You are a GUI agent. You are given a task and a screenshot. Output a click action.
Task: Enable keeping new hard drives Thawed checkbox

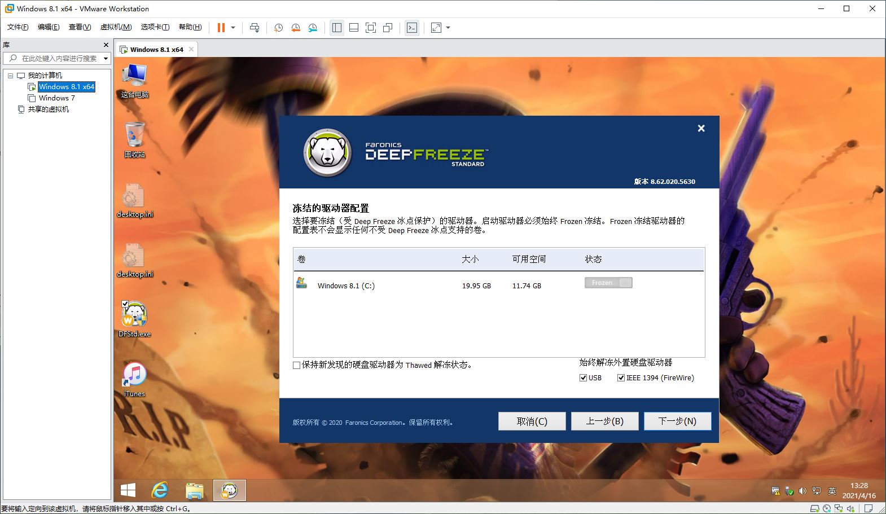[297, 365]
